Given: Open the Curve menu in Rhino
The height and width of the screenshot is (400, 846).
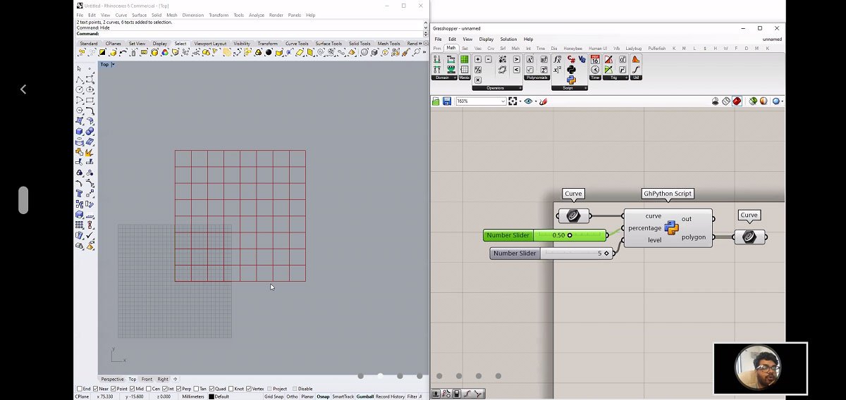Looking at the screenshot, I should (121, 15).
